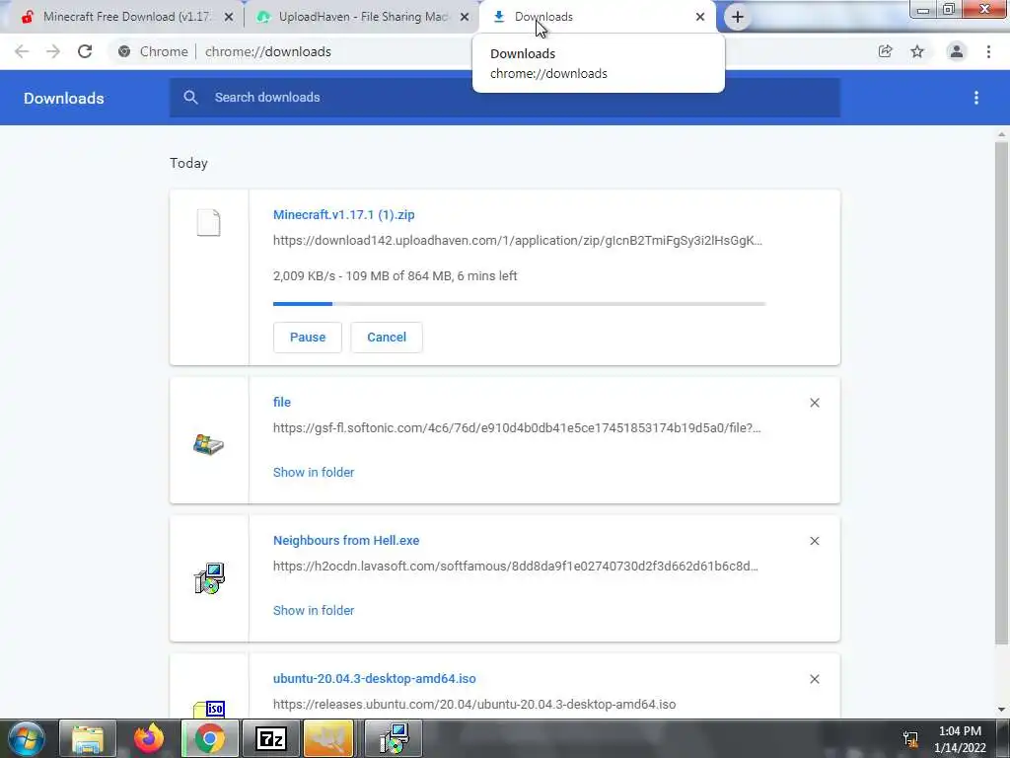Click the 'Today' date label
The height and width of the screenshot is (758, 1010).
tap(188, 163)
